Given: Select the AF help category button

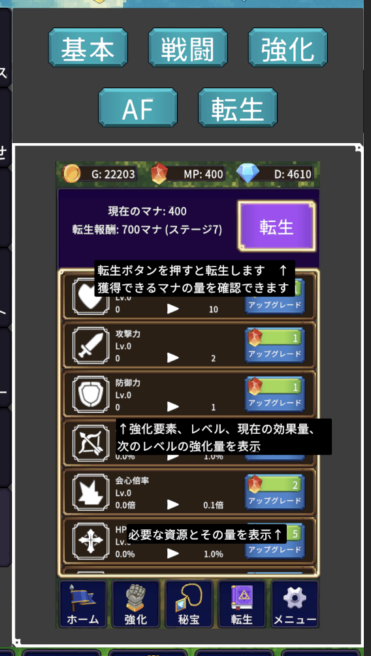Looking at the screenshot, I should [x=138, y=107].
